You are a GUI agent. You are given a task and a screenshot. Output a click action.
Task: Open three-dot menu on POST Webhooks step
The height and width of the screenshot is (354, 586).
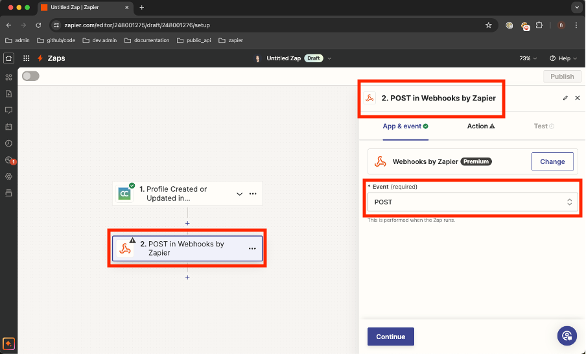pos(252,248)
